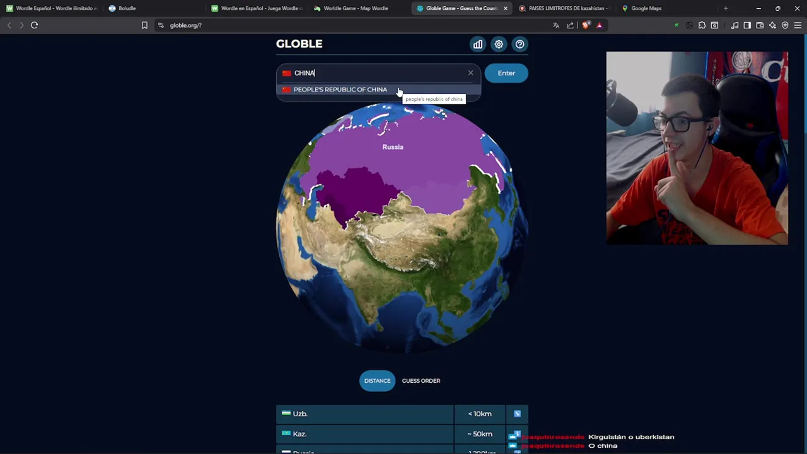807x454 pixels.
Task: Open a new tab with the plus button
Action: (726, 8)
